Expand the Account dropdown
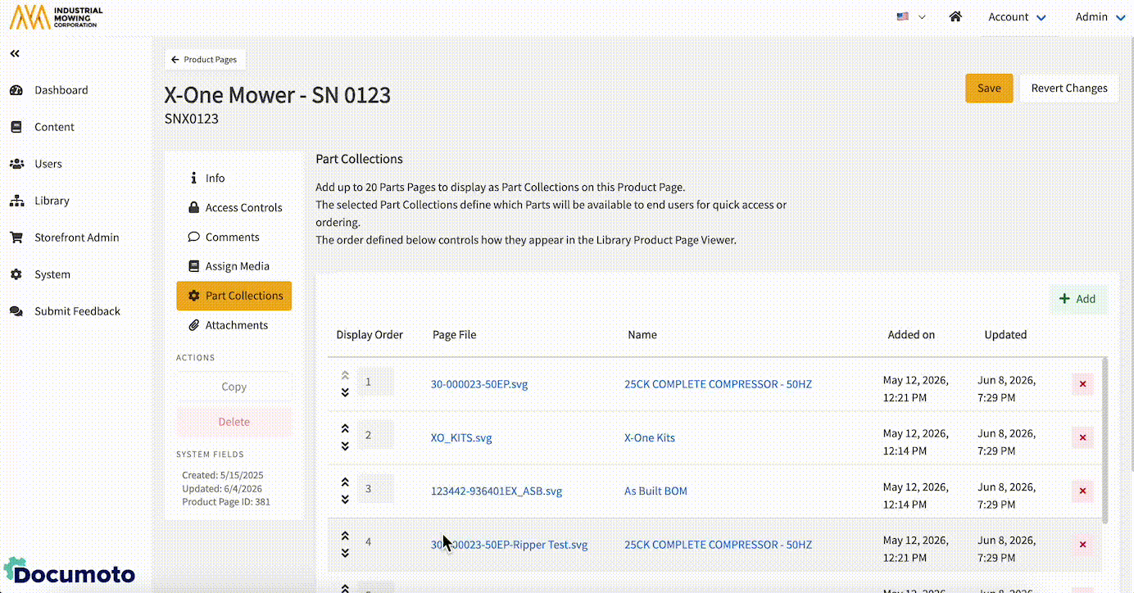The width and height of the screenshot is (1134, 593). coord(1017,16)
